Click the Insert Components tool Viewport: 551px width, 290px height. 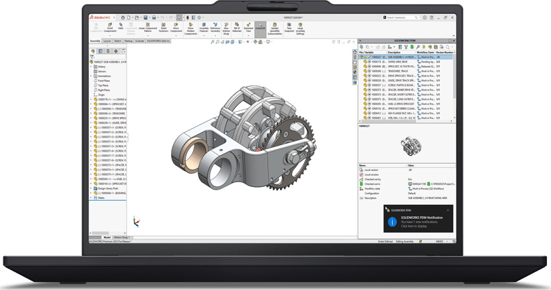point(110,27)
